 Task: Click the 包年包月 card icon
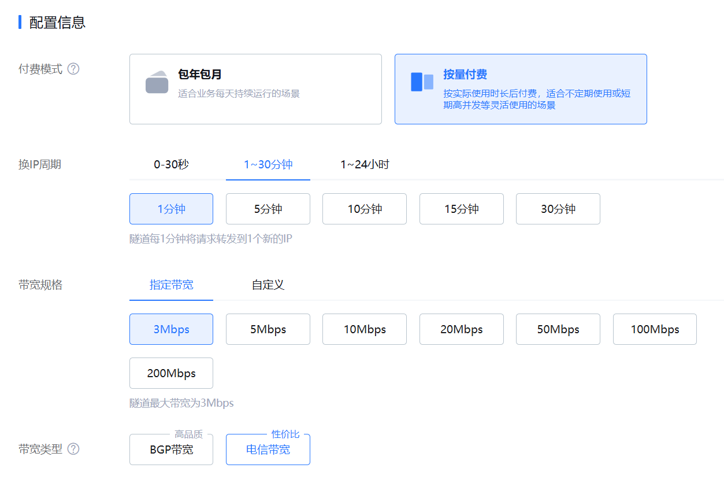pos(157,83)
